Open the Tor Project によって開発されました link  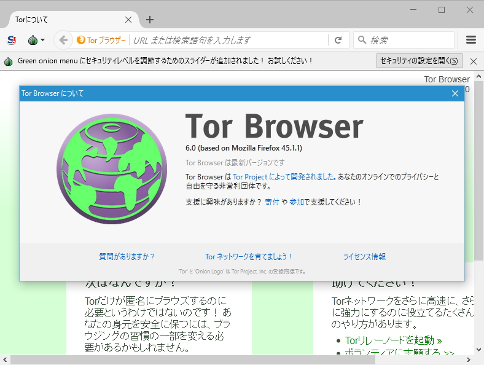tap(284, 177)
